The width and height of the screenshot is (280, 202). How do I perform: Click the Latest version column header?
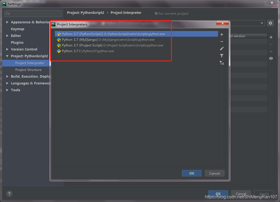(x=248, y=36)
